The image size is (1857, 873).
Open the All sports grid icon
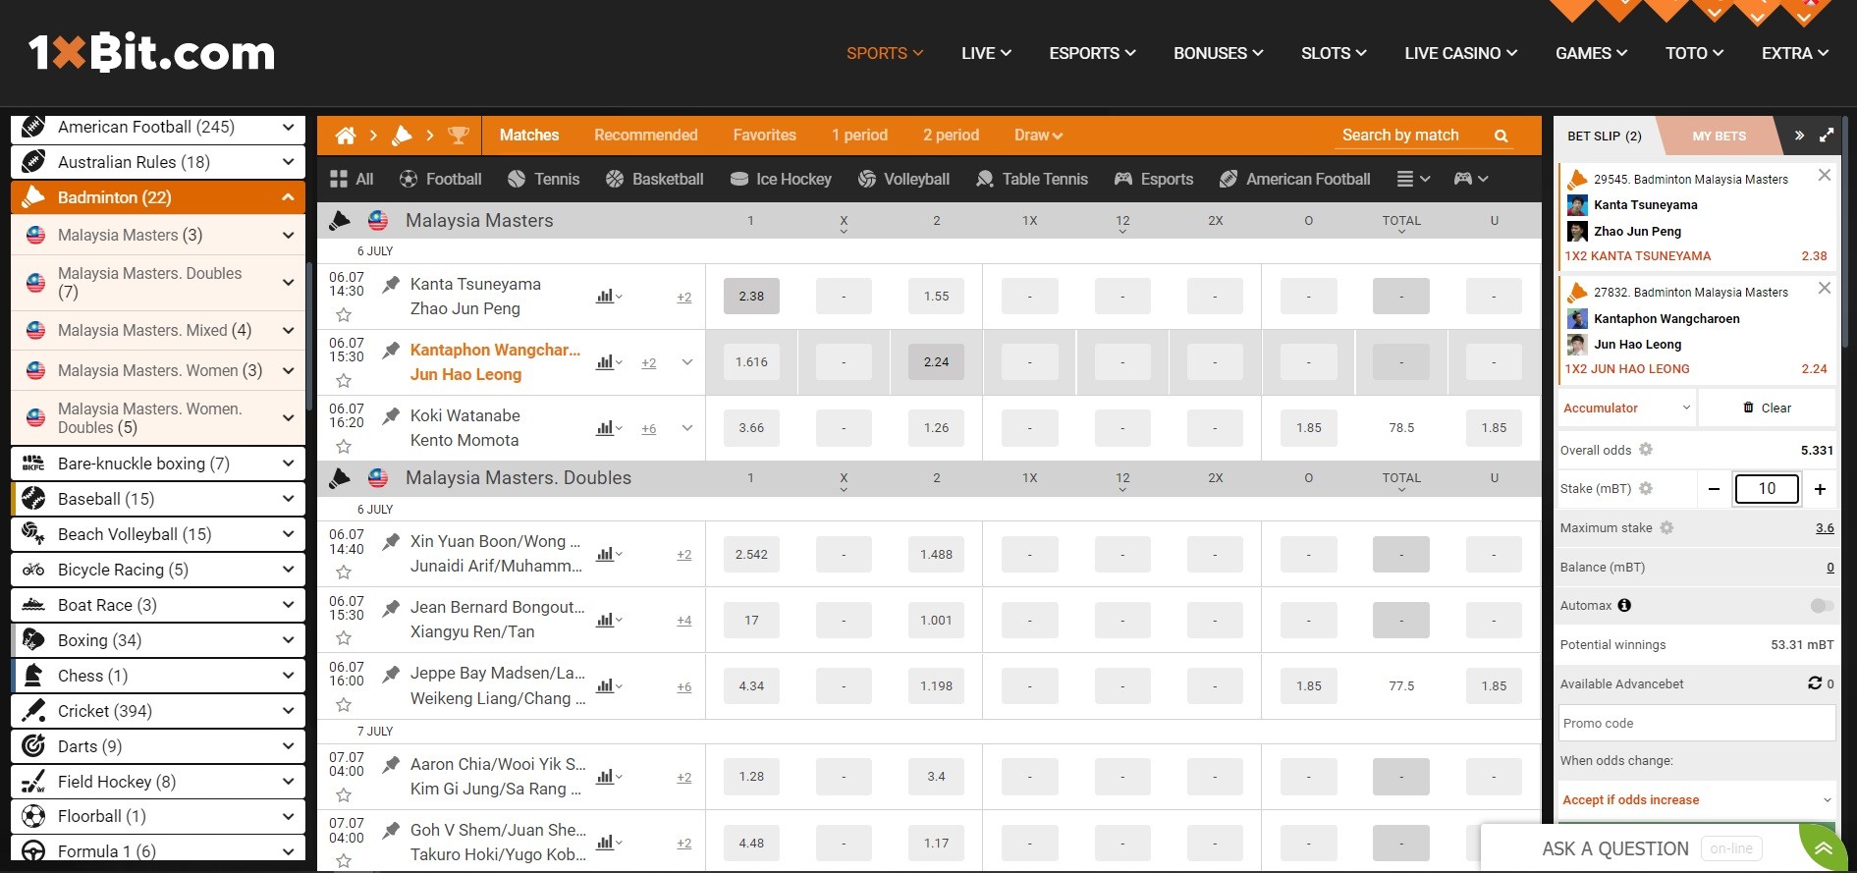[339, 179]
